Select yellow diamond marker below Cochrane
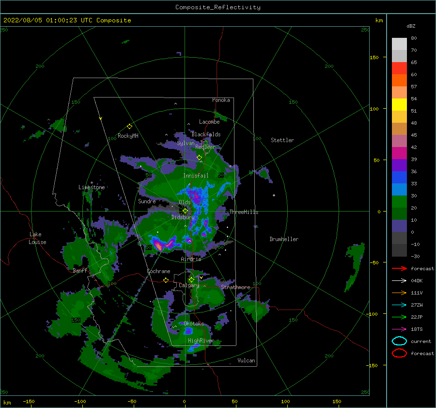The height and width of the screenshot is (408, 436). pos(166,280)
